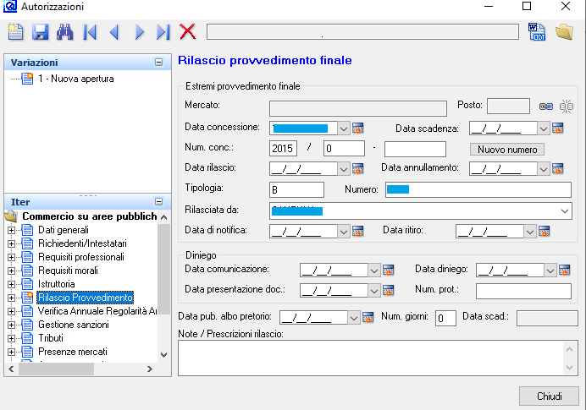Expand the Data scadenza dropdown
The height and width of the screenshot is (410, 586).
544,128
